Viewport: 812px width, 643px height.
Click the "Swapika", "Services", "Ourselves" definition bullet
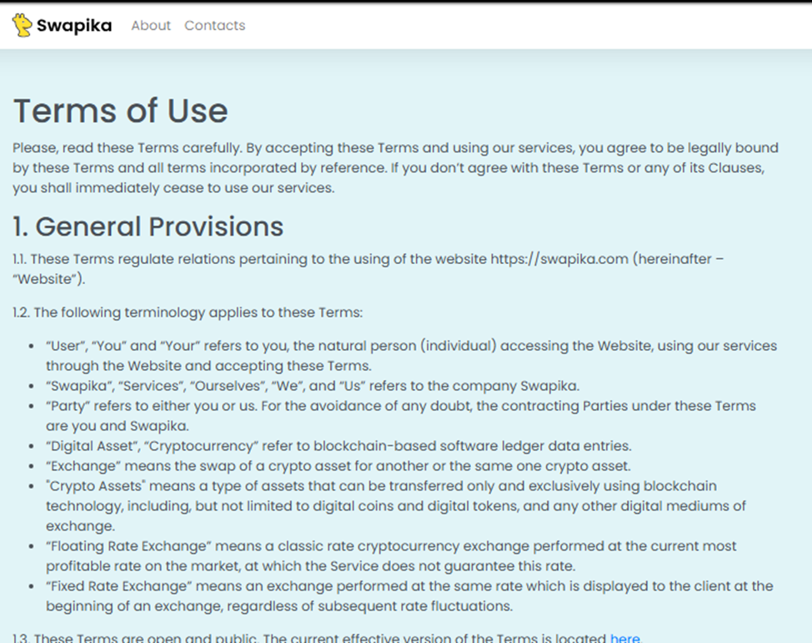[313, 386]
